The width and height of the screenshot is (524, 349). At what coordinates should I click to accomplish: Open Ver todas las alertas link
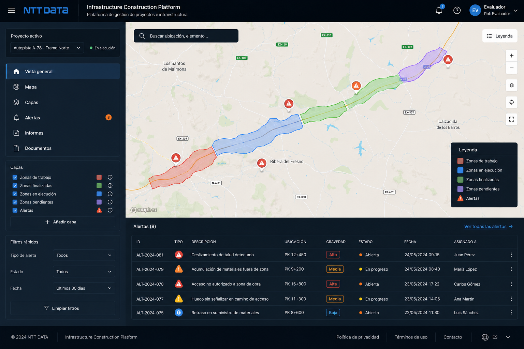coord(489,226)
